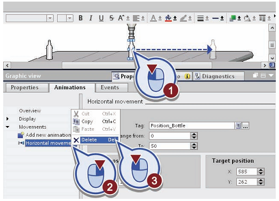The height and width of the screenshot is (201, 279).
Task: Click the Range from value field
Action: click(170, 136)
